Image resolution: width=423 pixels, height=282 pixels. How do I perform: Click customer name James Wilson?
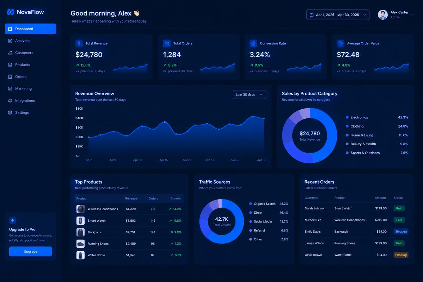[x=314, y=243]
